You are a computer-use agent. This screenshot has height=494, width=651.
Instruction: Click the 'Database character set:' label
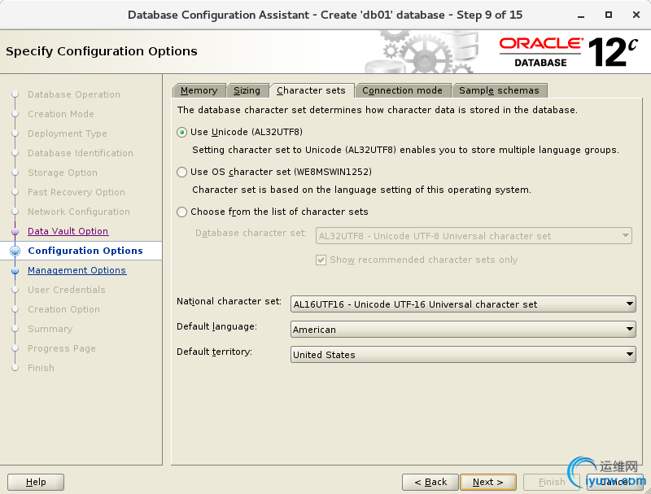pyautogui.click(x=251, y=233)
